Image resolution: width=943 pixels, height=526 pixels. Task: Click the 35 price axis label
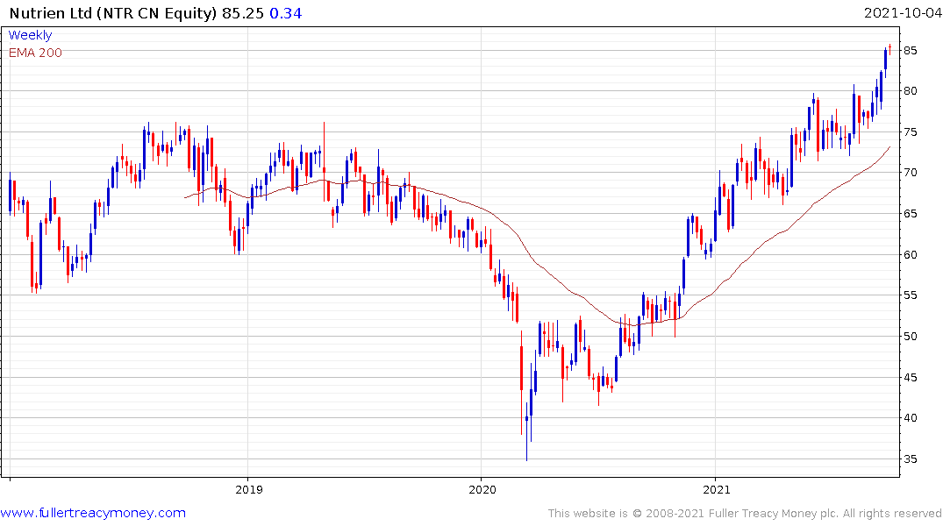pos(910,458)
